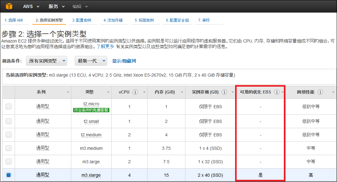Open the 最新一代 filter dropdown
Image resolution: width=337 pixels, height=182 pixels.
[91, 61]
